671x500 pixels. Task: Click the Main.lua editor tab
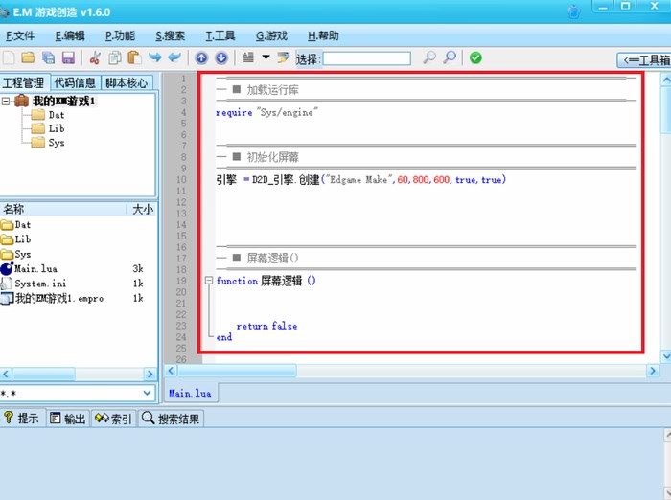pyautogui.click(x=190, y=393)
